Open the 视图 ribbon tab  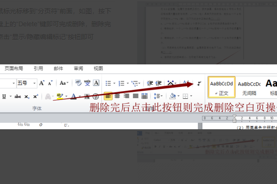point(98,69)
